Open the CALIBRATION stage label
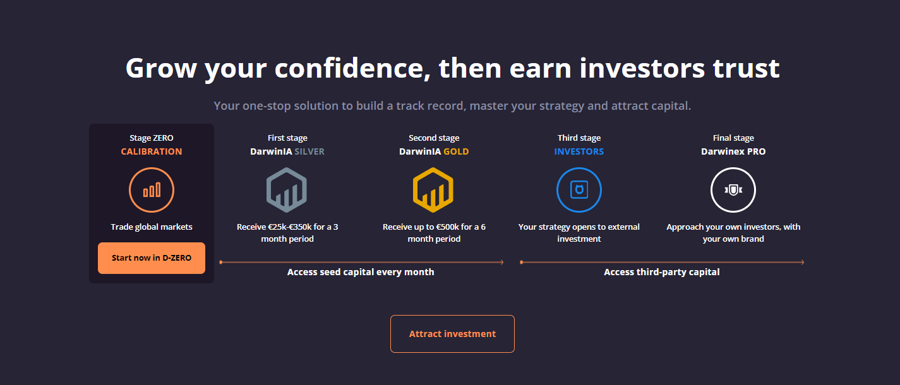This screenshot has height=385, width=900. pos(152,151)
